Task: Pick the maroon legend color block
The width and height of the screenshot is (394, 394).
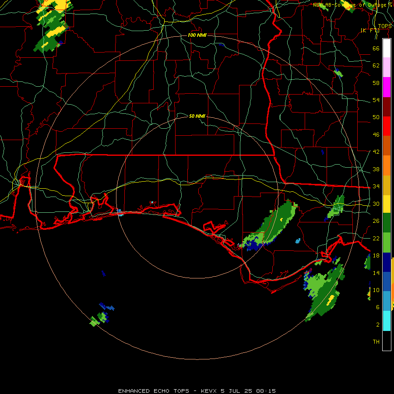Action: pyautogui.click(x=387, y=107)
